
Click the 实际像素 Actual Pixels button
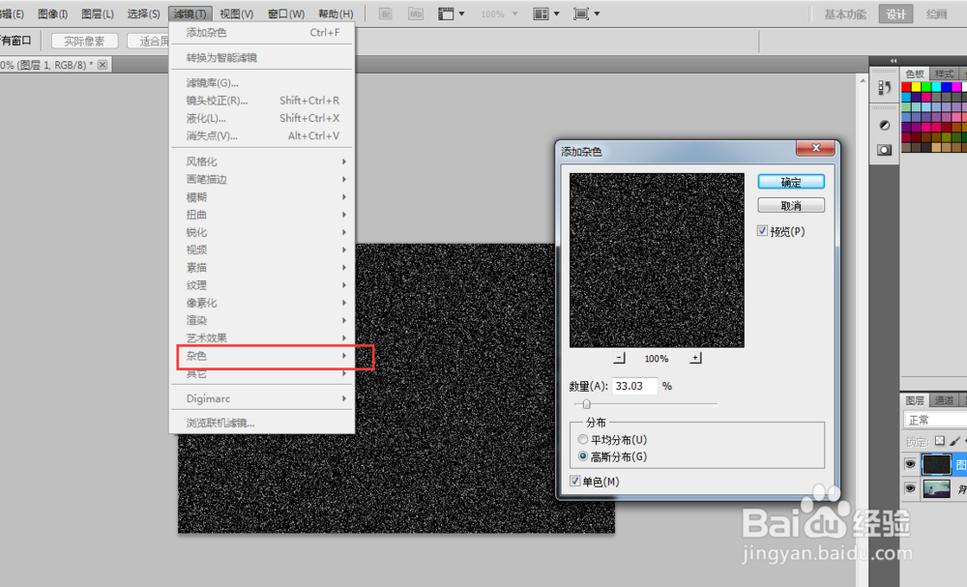[x=84, y=42]
